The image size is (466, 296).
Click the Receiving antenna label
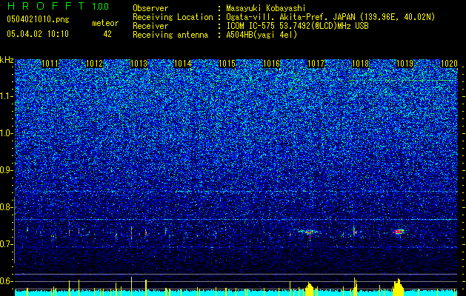click(x=170, y=35)
